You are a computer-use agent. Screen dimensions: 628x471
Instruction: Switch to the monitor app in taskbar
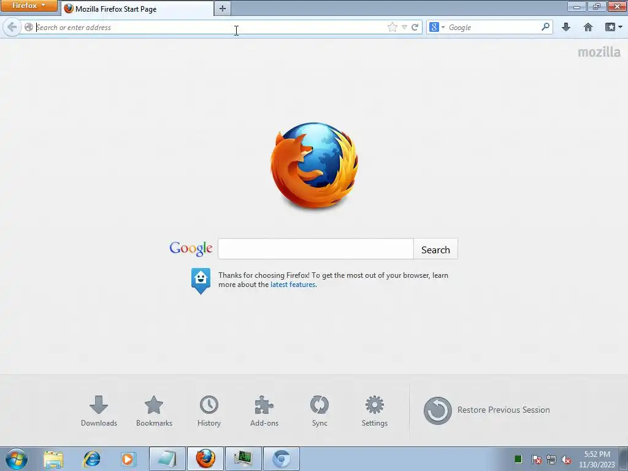tap(243, 459)
